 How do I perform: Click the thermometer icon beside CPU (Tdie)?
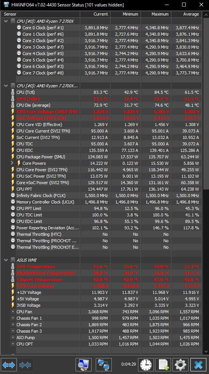point(13,98)
